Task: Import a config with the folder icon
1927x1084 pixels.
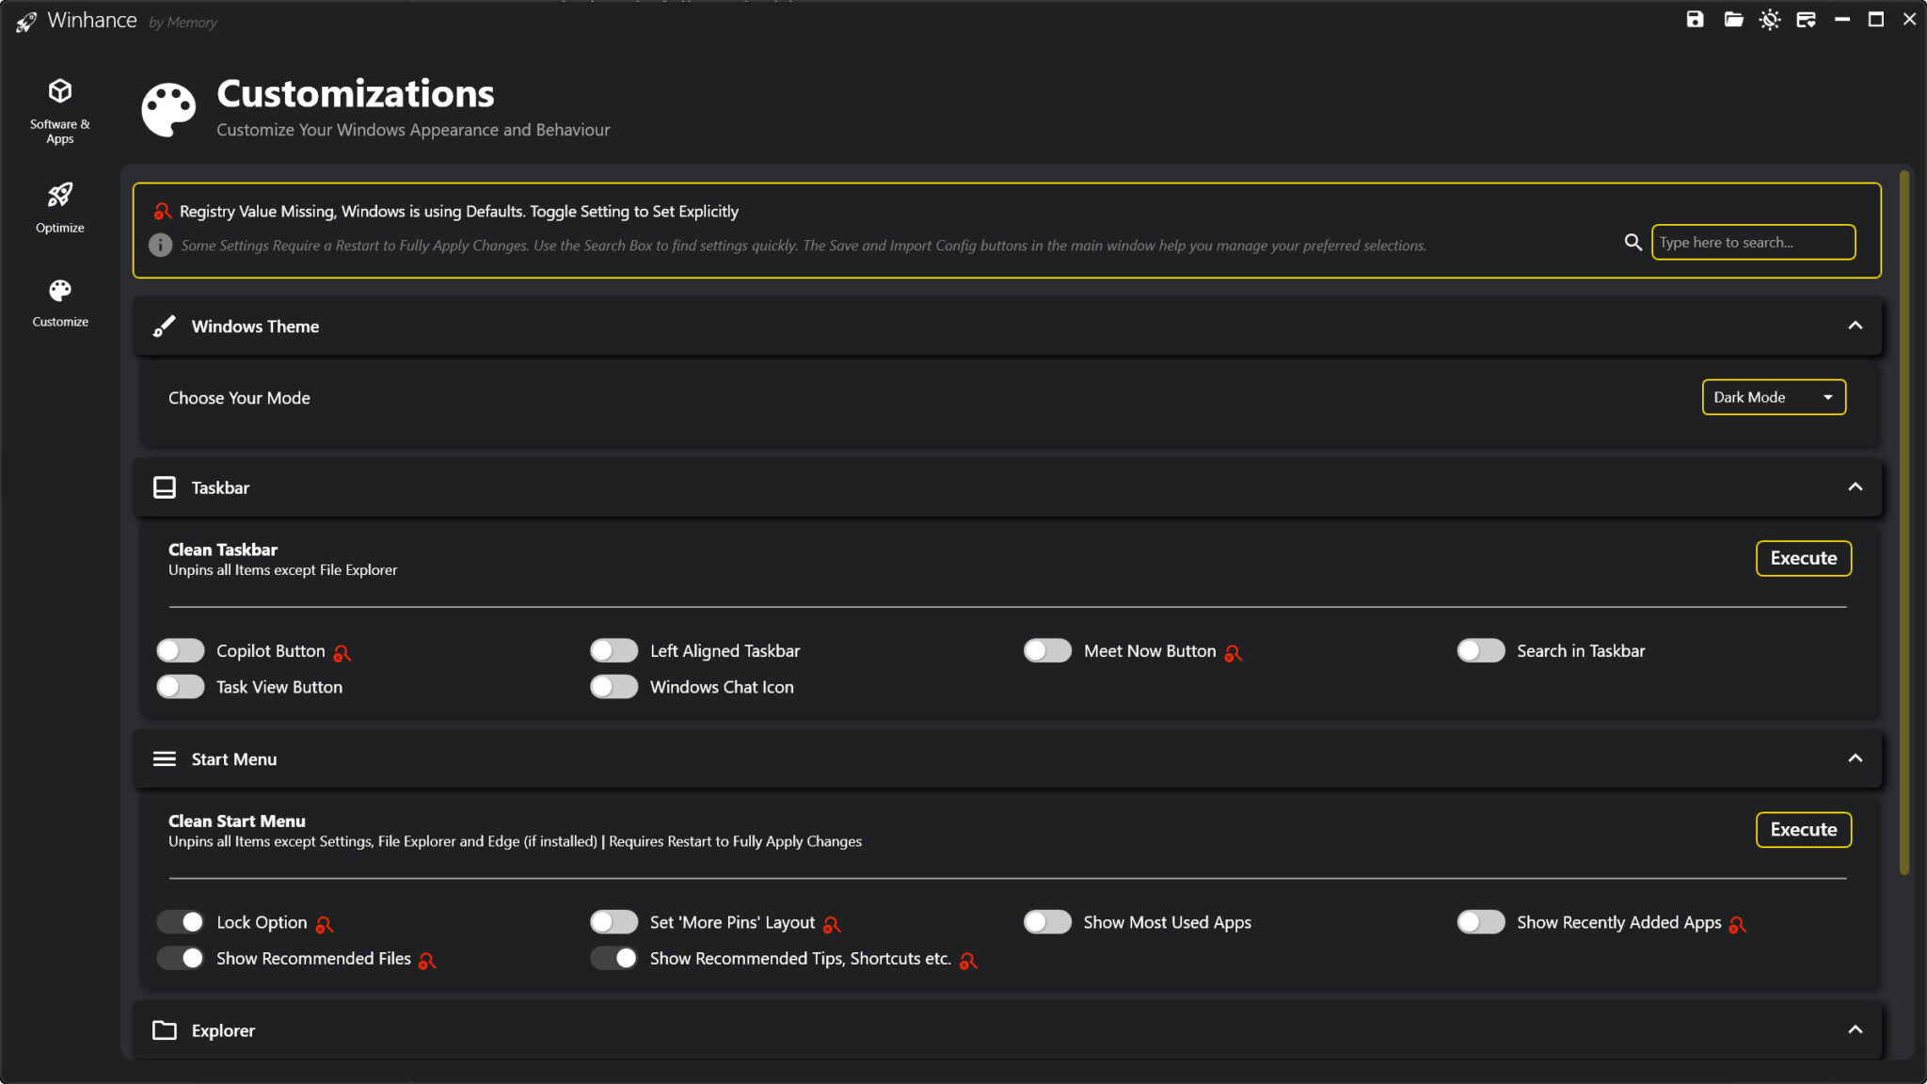Action: [x=1732, y=19]
